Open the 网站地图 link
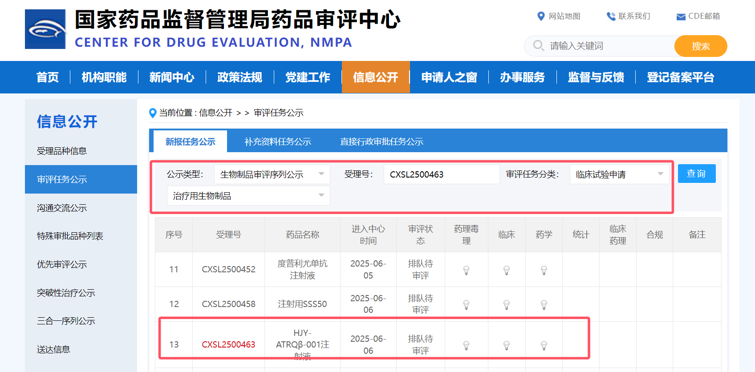The image size is (755, 372). point(564,16)
